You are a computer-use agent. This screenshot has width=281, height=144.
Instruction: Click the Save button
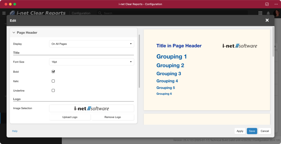[252, 131]
